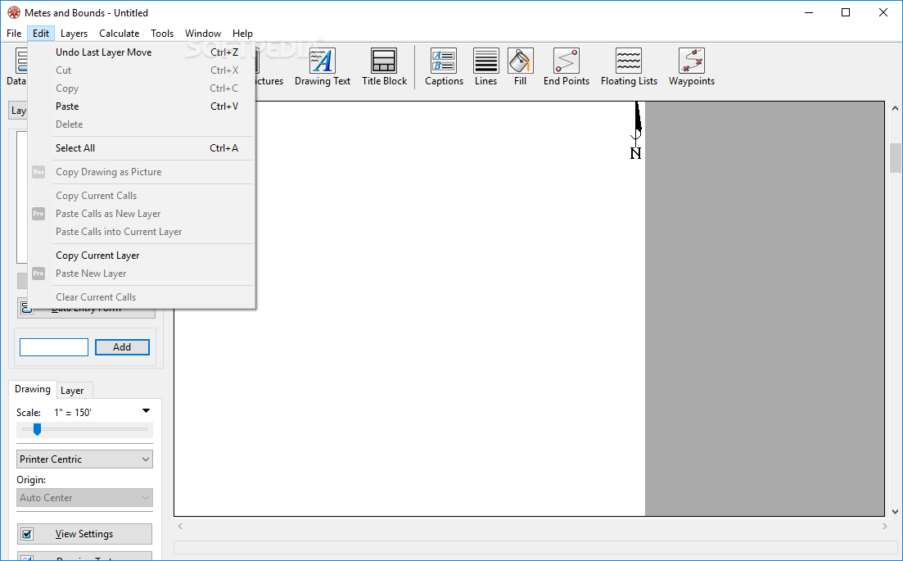The image size is (903, 561).
Task: Open the Printer Centric combo box
Action: click(x=84, y=459)
